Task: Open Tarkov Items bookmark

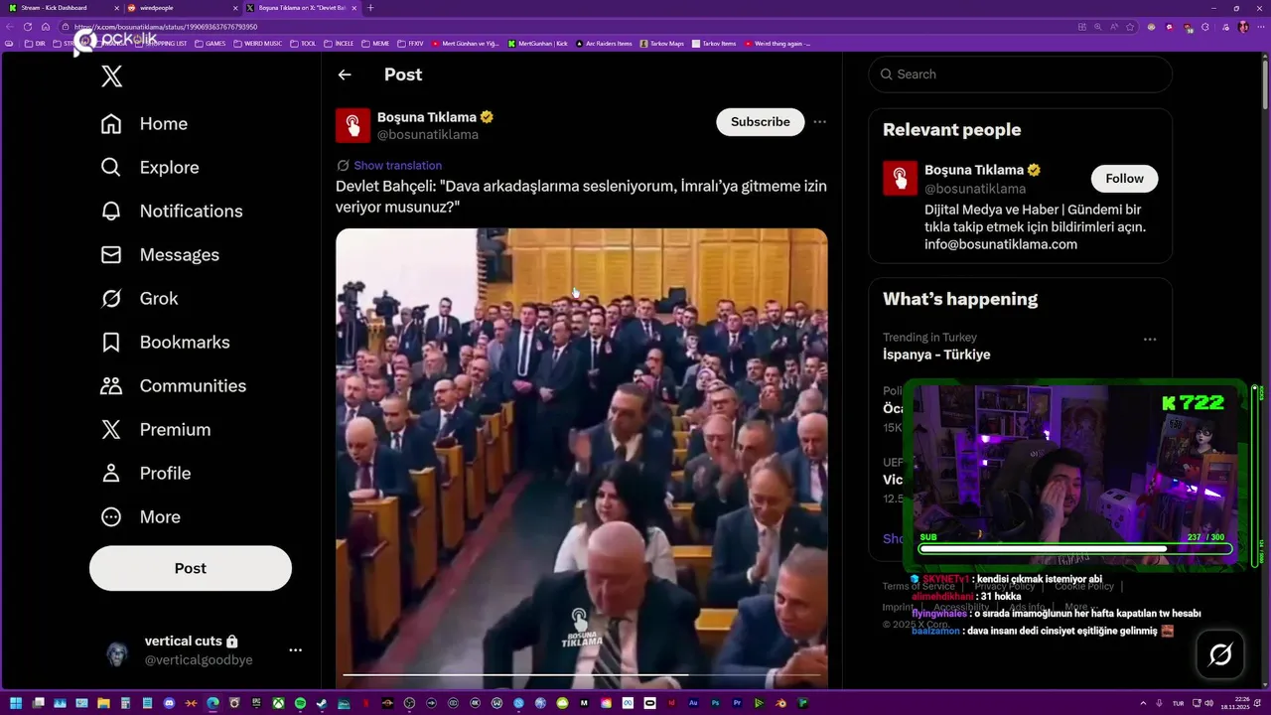Action: tap(714, 44)
